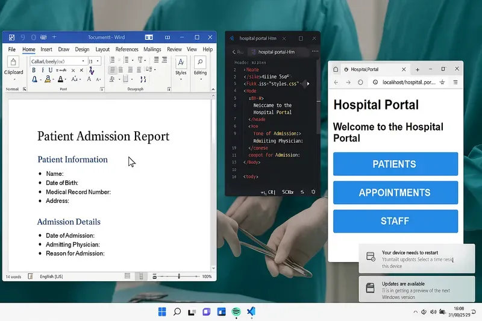
Task: Click the 14 words count in status bar
Action: [13, 277]
